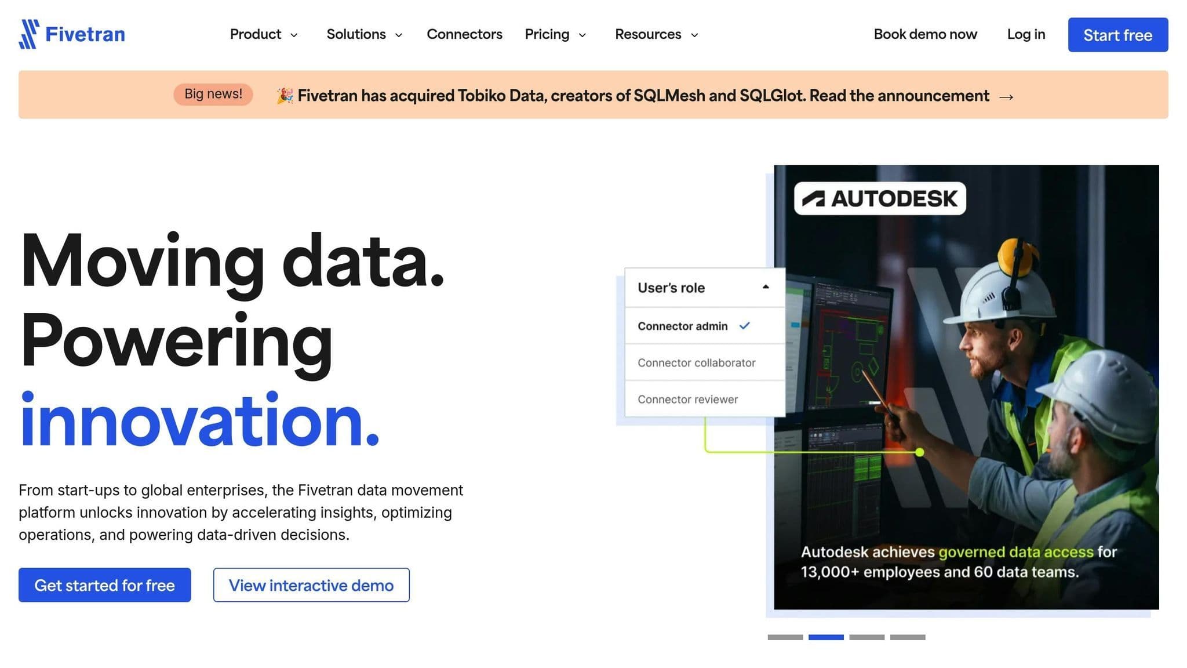The height and width of the screenshot is (668, 1187).
Task: Go to the first carousel slide indicator
Action: coord(785,637)
